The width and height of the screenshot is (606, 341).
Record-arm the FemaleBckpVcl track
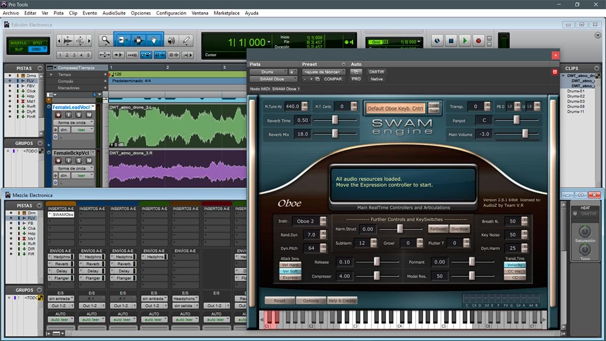(x=58, y=160)
